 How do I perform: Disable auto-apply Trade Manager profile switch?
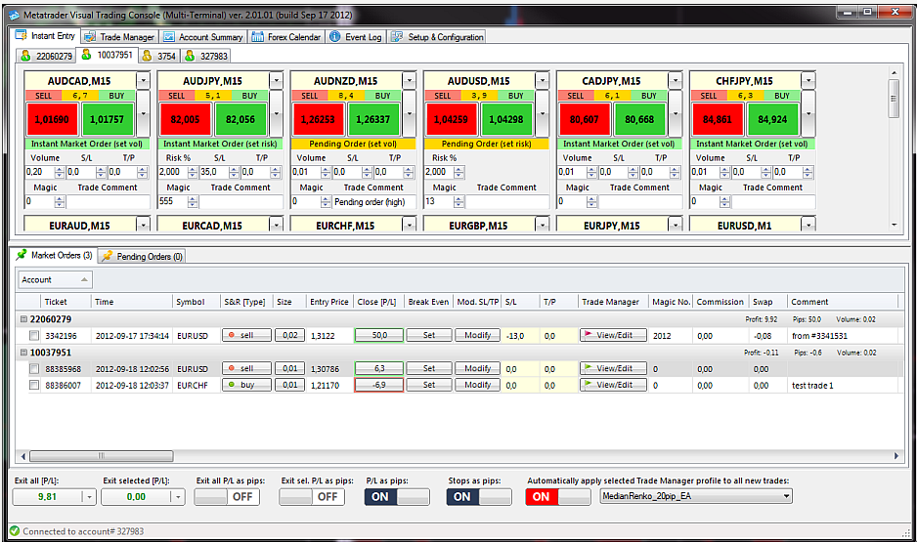point(558,497)
